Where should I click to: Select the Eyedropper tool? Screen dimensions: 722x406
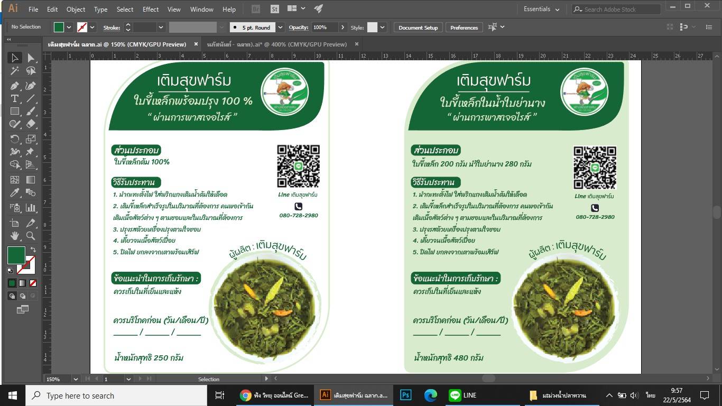(x=15, y=193)
